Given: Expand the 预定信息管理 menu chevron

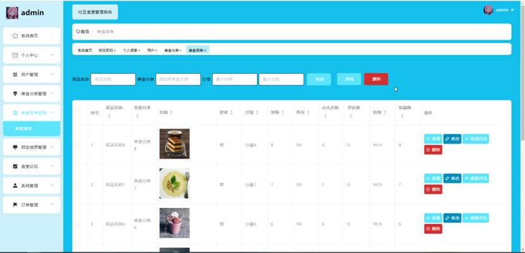Looking at the screenshot, I should click(x=52, y=147).
